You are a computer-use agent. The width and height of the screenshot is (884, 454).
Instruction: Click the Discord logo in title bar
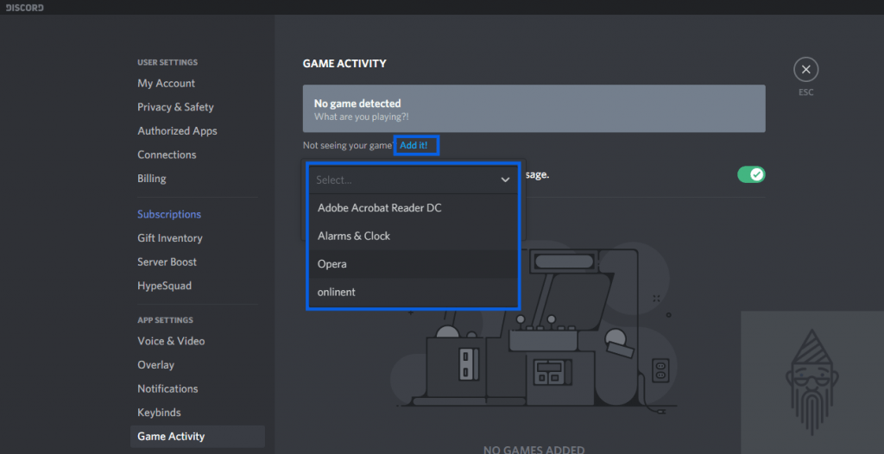(24, 7)
